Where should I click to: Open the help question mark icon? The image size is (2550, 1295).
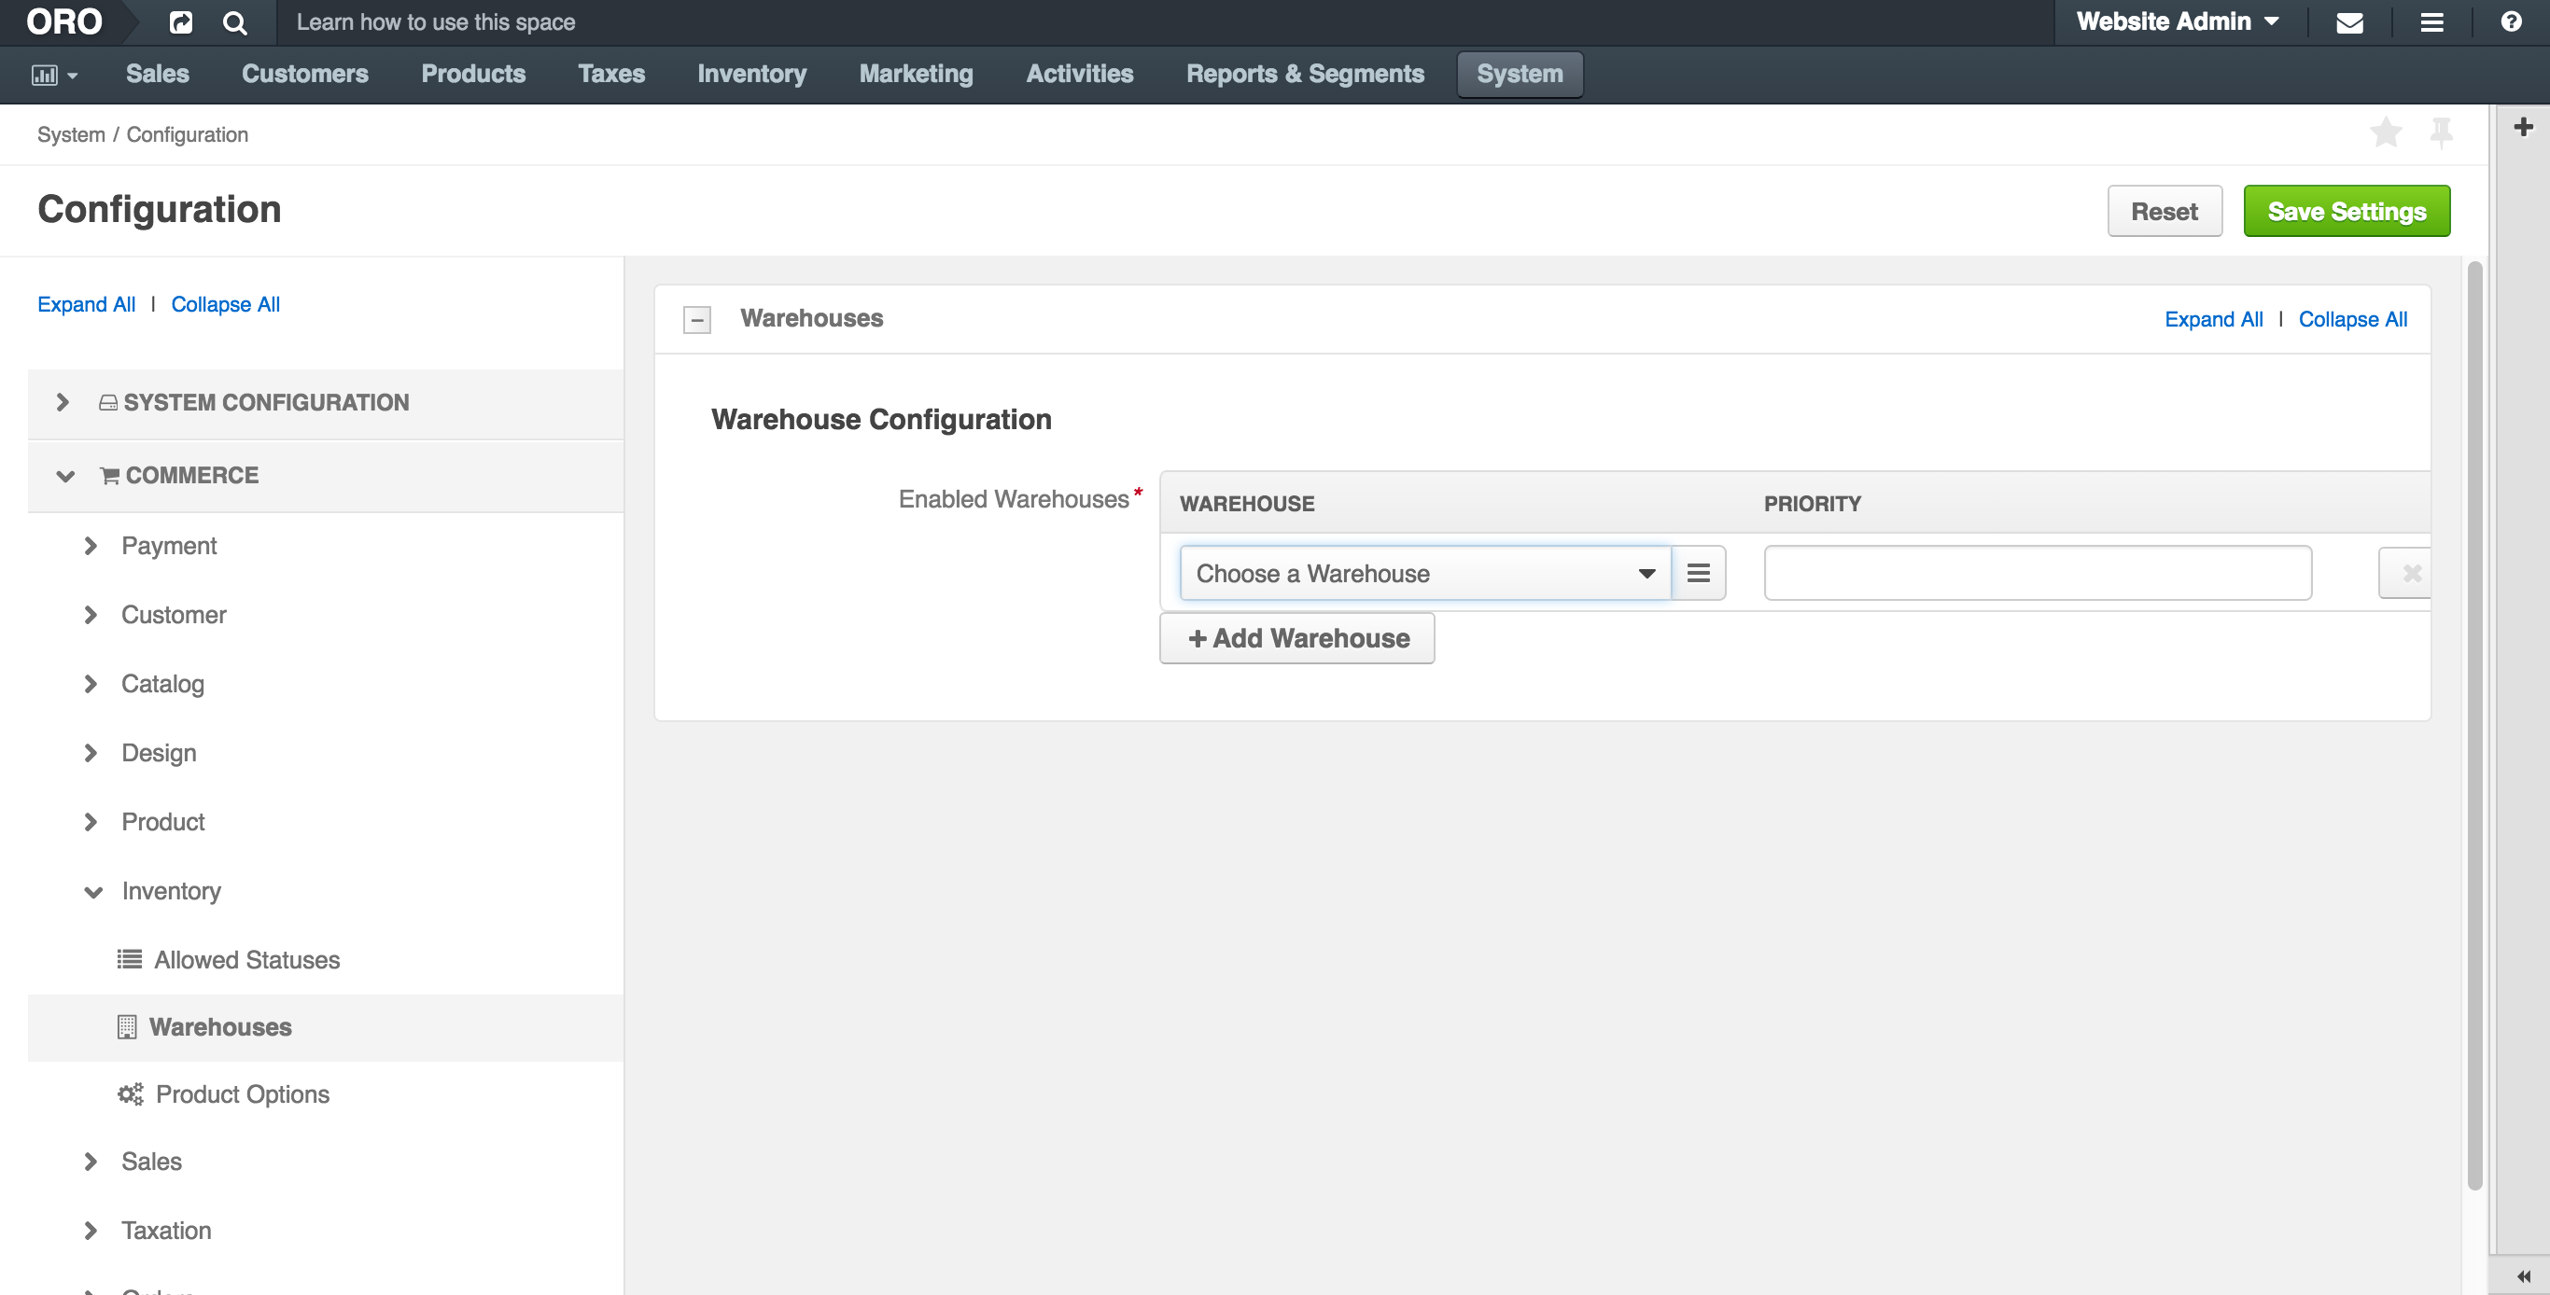click(2512, 21)
